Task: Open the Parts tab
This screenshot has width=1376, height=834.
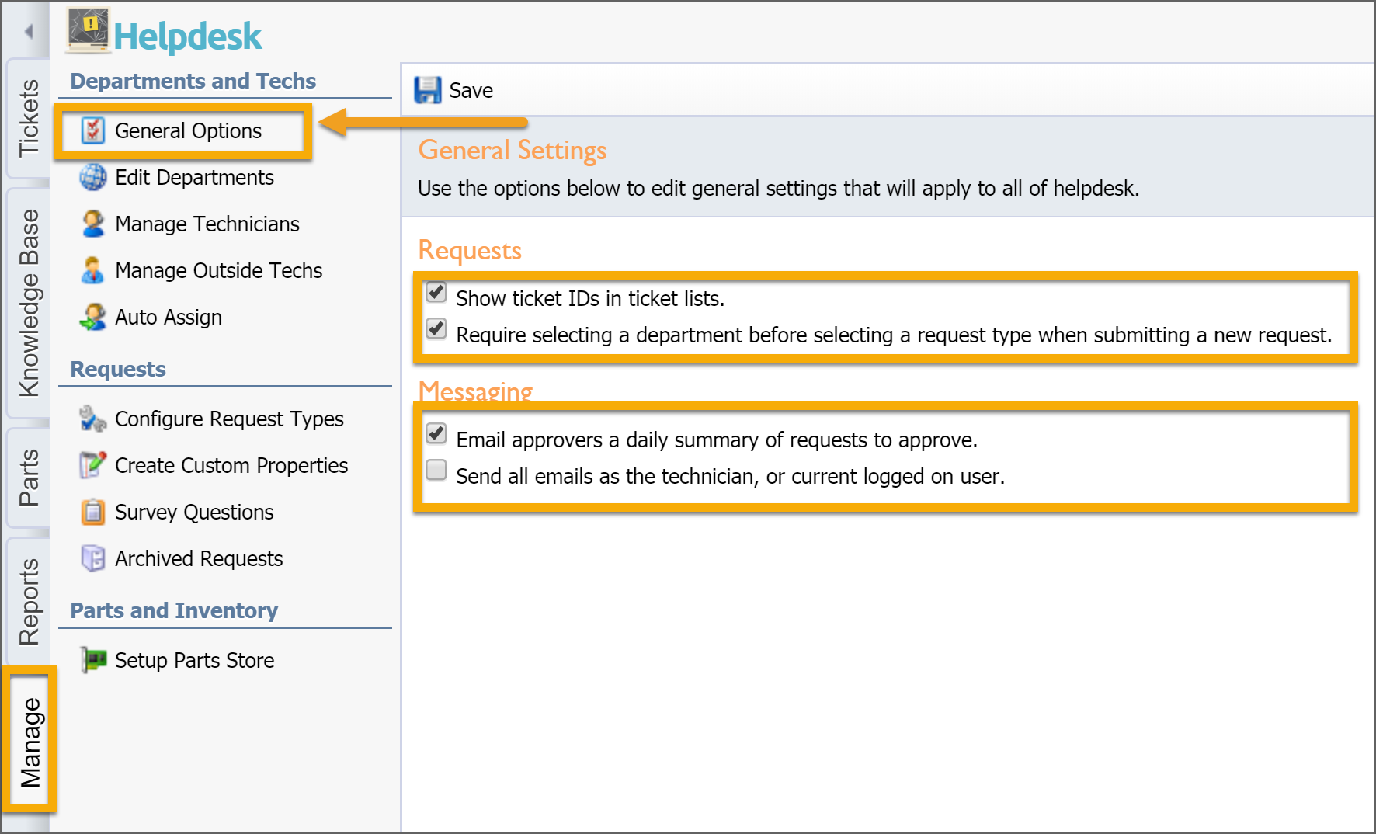Action: [x=28, y=478]
